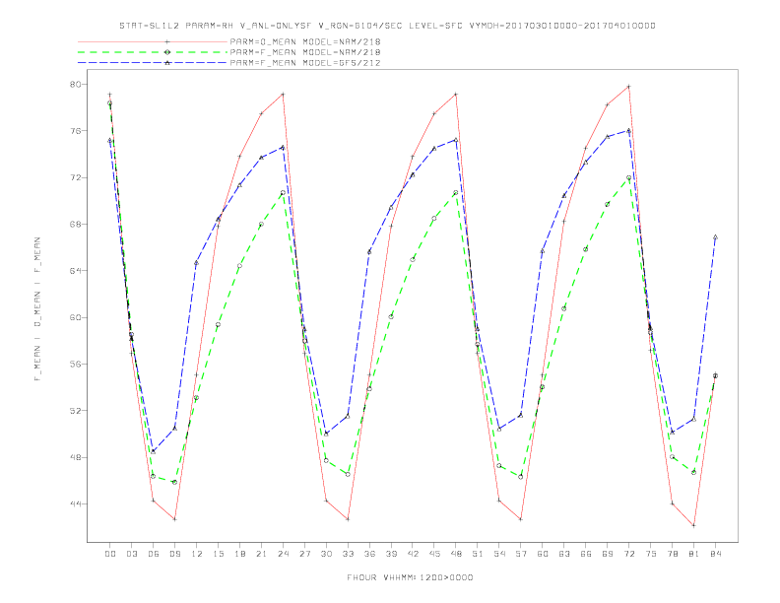Click y-axis tick value 64

point(75,271)
